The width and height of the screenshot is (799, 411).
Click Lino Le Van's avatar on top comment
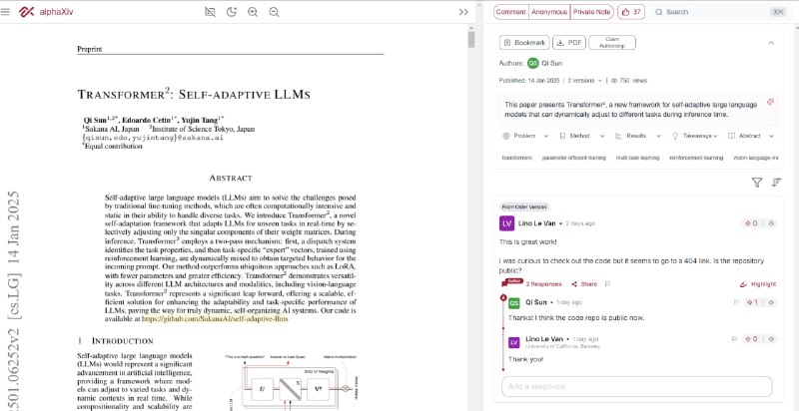pyautogui.click(x=507, y=223)
